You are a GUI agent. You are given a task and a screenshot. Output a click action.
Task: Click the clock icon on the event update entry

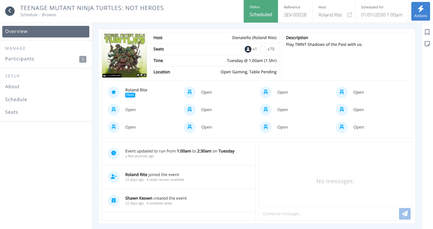[113, 153]
